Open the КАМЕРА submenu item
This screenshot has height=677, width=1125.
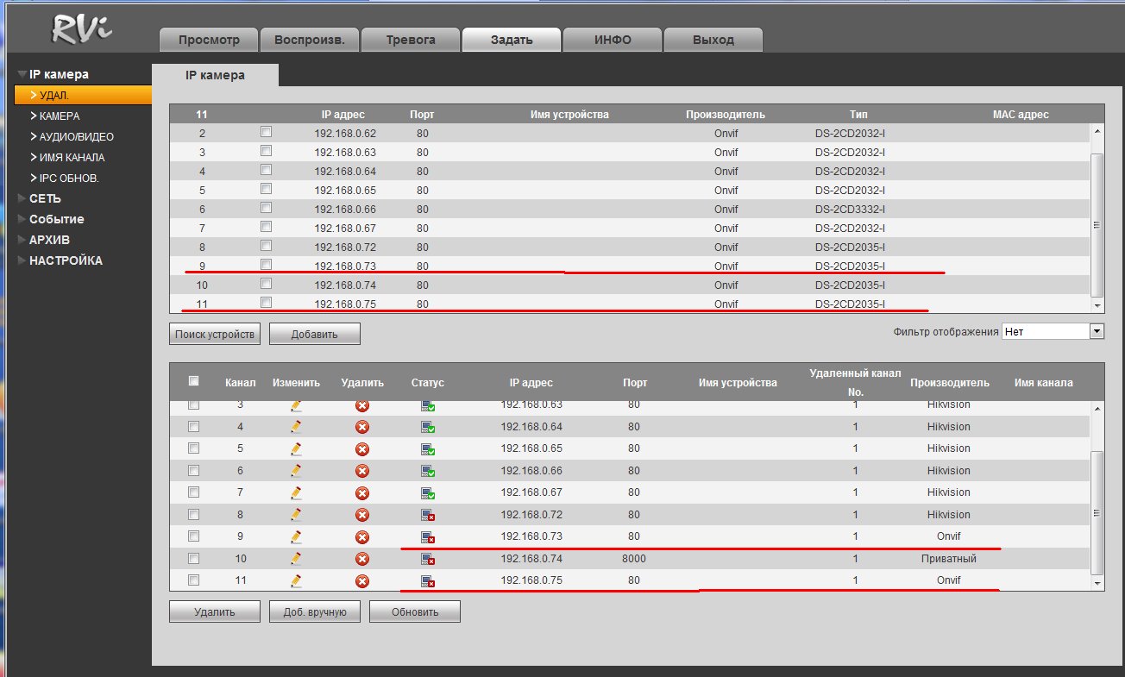click(60, 116)
